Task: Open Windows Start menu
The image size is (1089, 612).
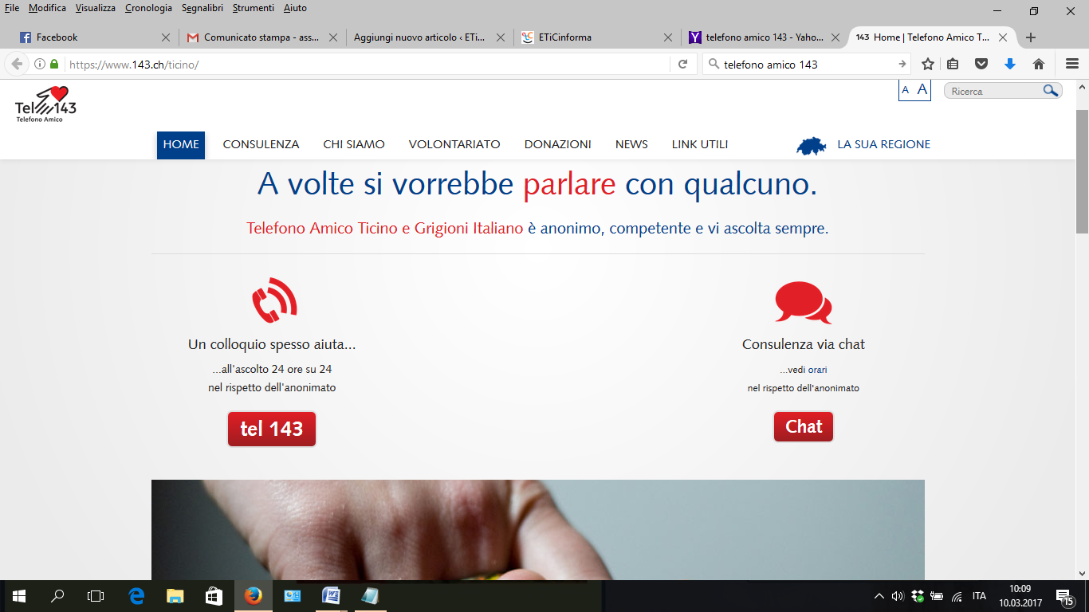Action: point(19,596)
